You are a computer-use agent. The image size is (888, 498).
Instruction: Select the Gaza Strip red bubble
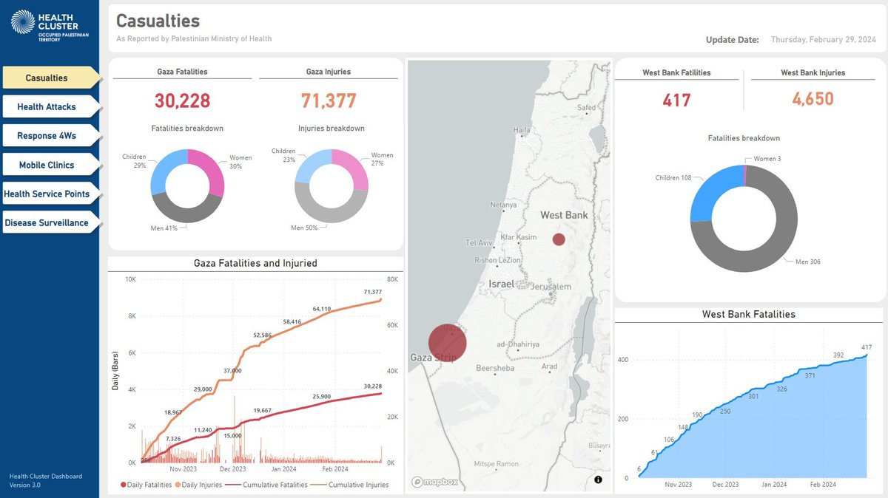coord(448,343)
